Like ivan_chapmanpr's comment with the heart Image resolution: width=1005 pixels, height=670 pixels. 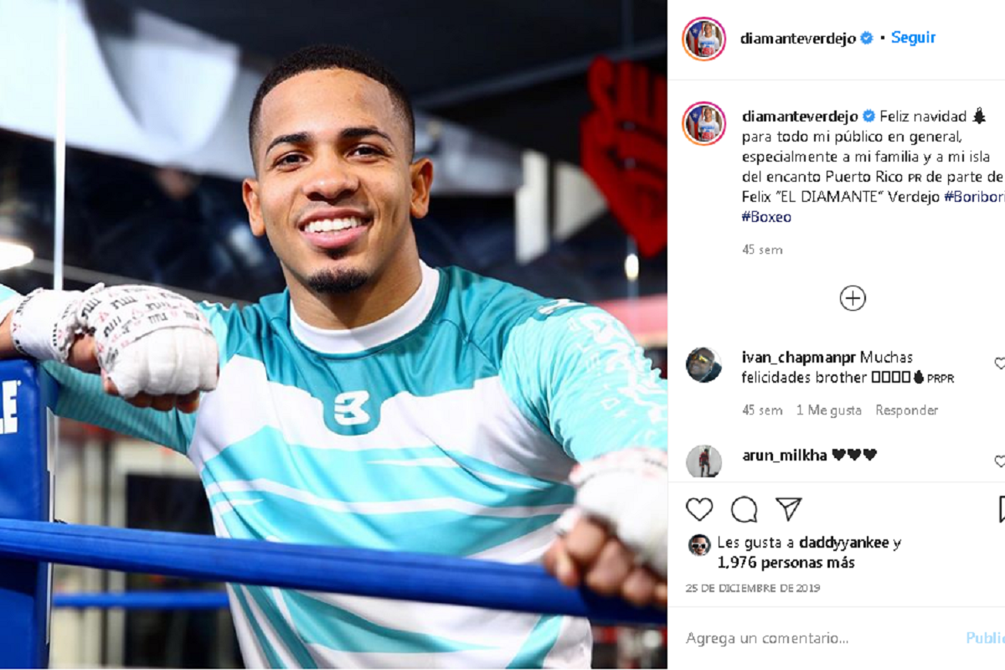(1000, 363)
